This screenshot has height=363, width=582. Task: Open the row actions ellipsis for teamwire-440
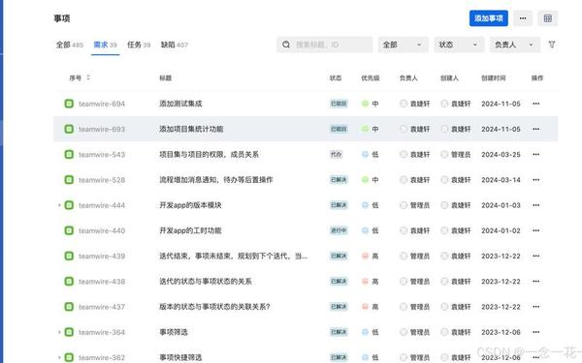[x=536, y=230]
